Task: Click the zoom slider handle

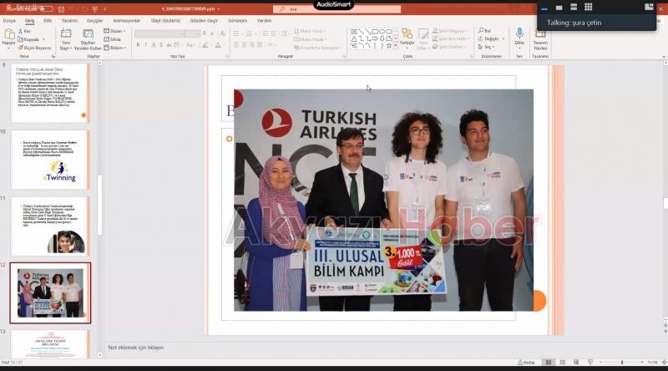Action: pos(621,362)
